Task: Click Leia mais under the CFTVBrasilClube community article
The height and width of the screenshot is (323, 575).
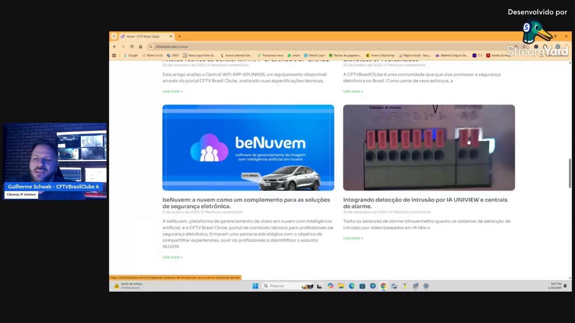Action: [x=353, y=91]
